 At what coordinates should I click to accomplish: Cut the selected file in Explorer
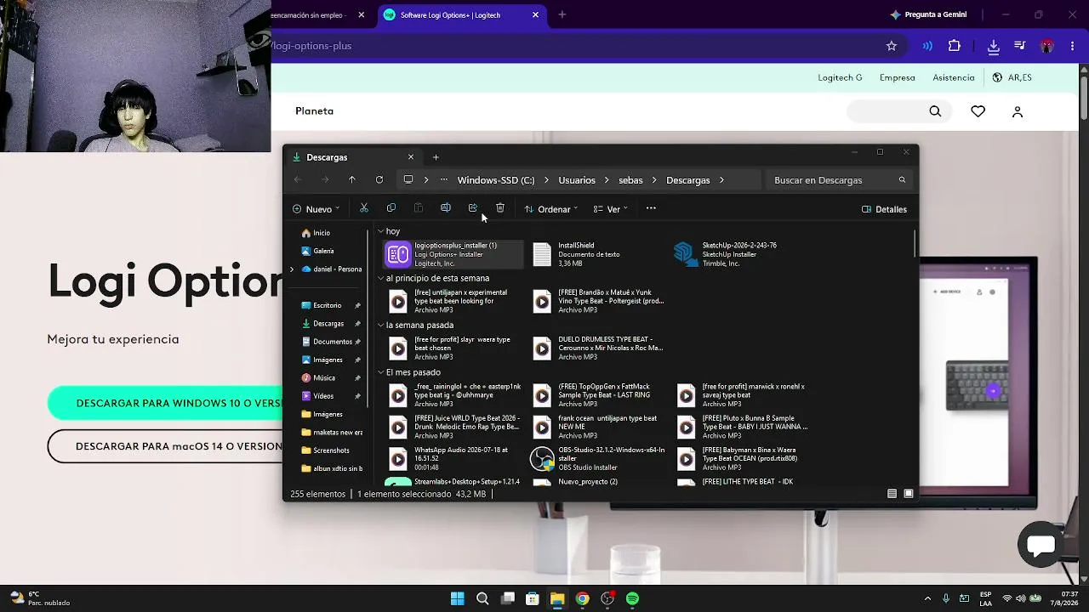pyautogui.click(x=364, y=208)
